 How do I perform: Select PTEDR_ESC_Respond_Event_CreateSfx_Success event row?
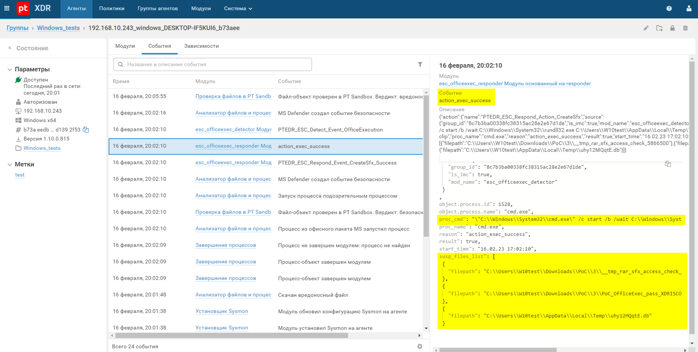pyautogui.click(x=266, y=163)
